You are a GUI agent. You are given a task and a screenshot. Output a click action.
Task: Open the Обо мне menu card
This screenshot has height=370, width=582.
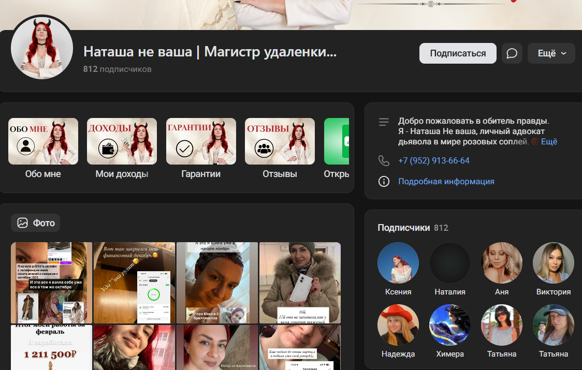point(43,149)
